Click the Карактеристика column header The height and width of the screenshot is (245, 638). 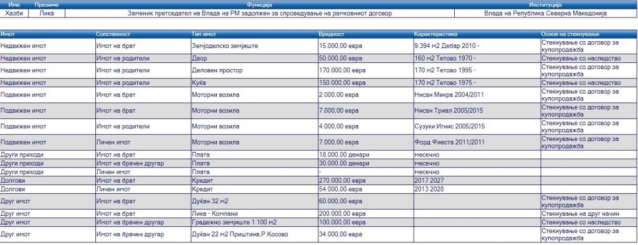click(x=477, y=34)
